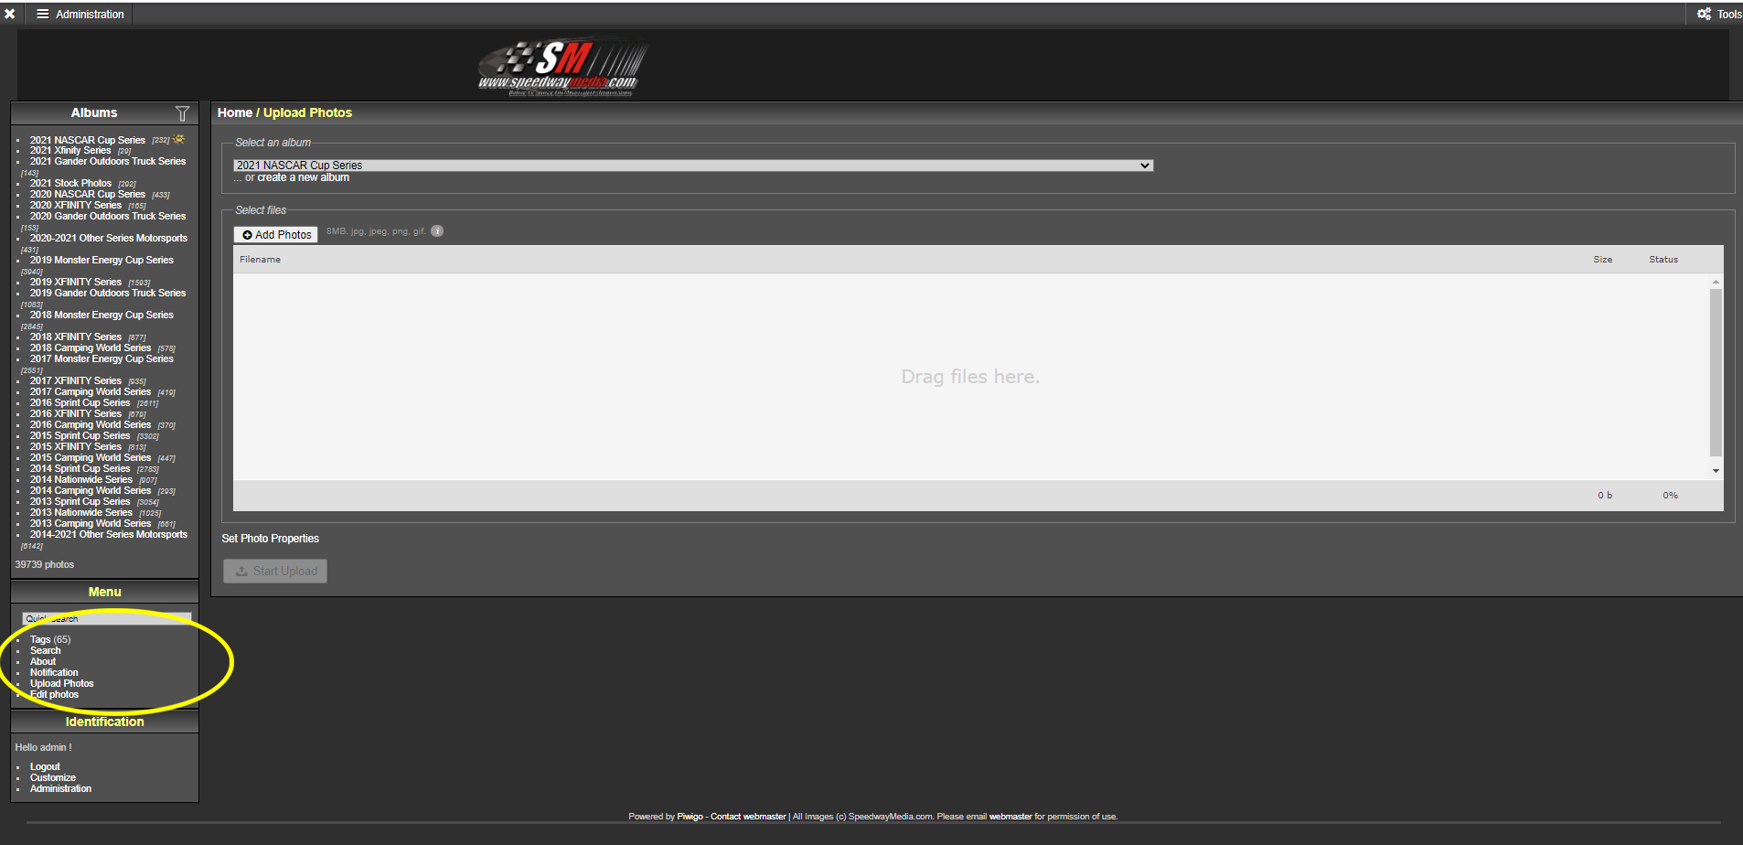This screenshot has width=1743, height=845.
Task: Click Logout in Identification panel
Action: click(45, 766)
